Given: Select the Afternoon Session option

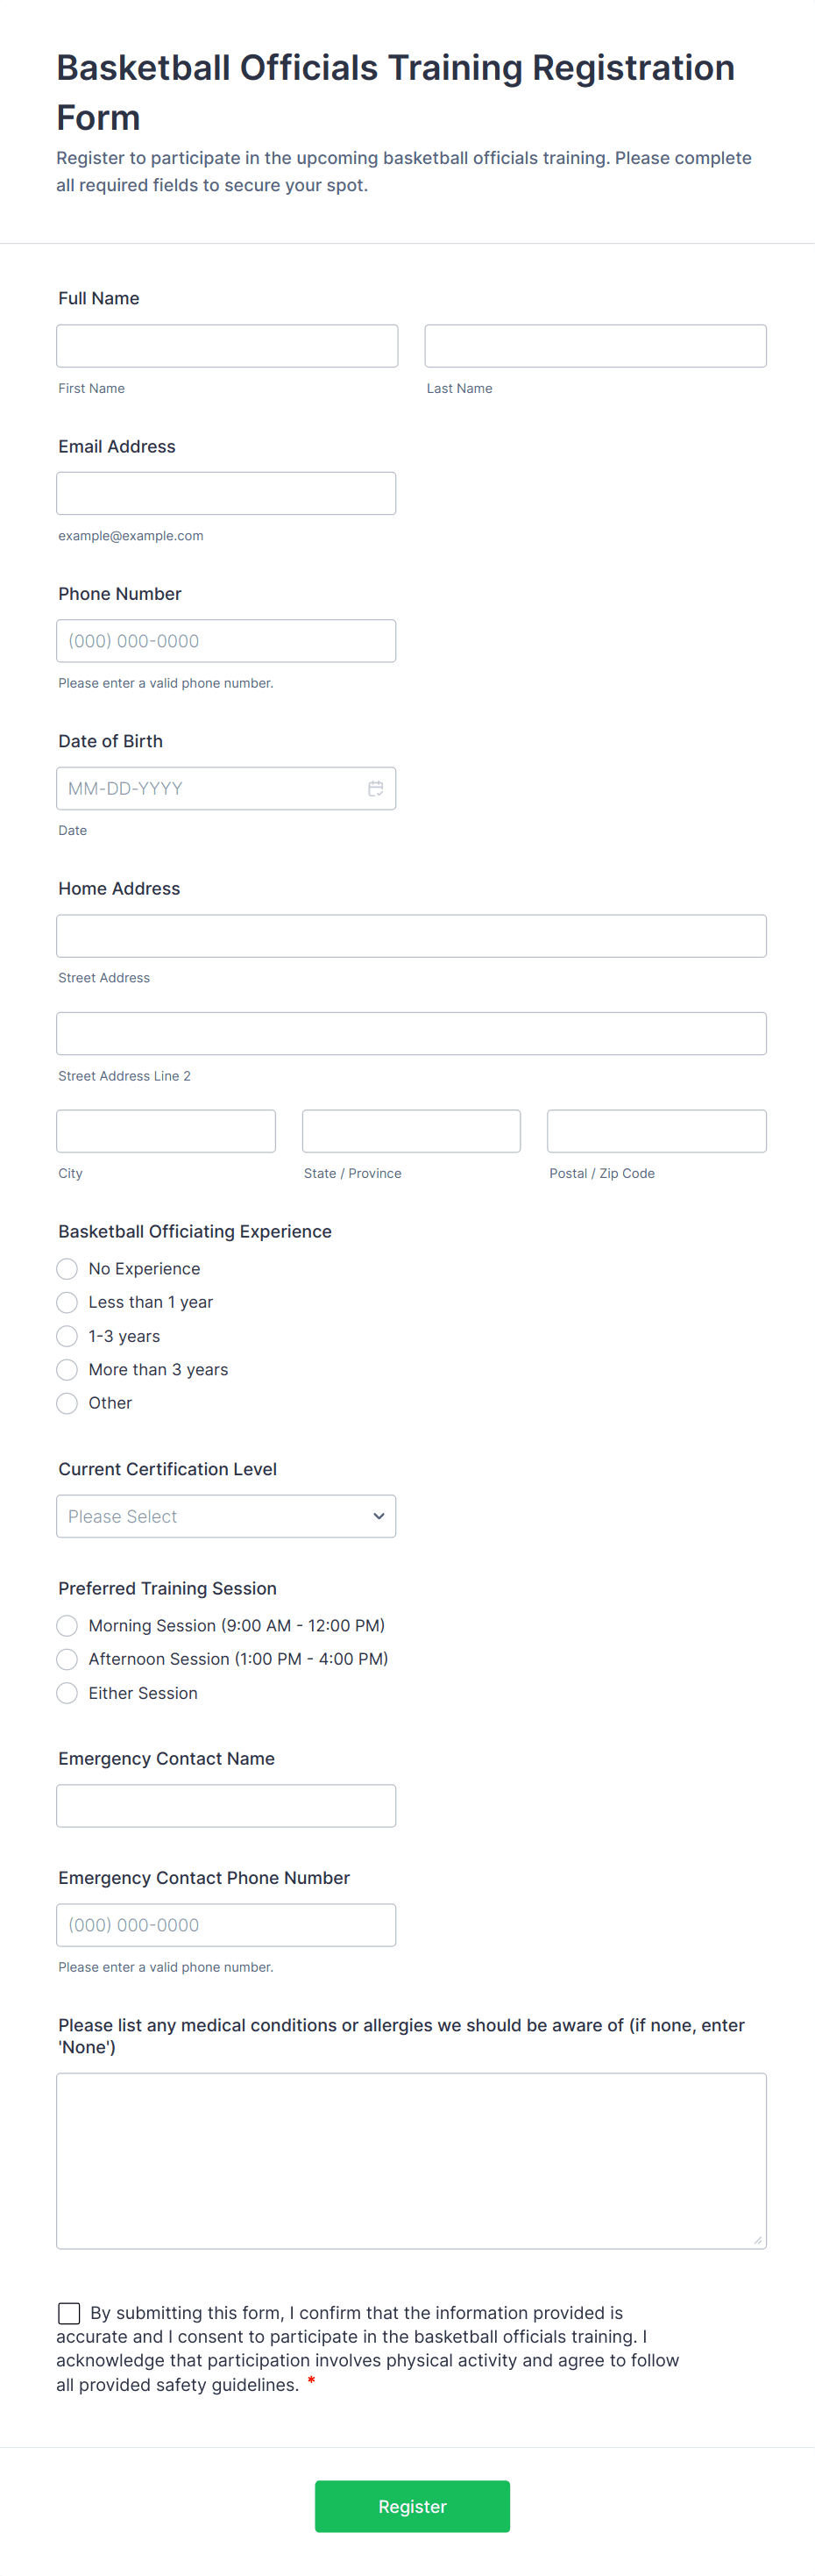Looking at the screenshot, I should tap(67, 1659).
